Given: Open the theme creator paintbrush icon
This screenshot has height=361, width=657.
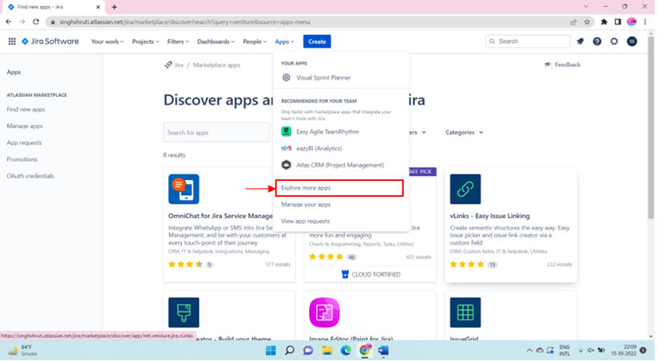Looking at the screenshot, I should 184,313.
